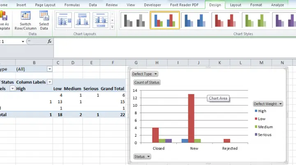Open the Analyze tab
Screen dimensions: 296x165
(277, 5)
